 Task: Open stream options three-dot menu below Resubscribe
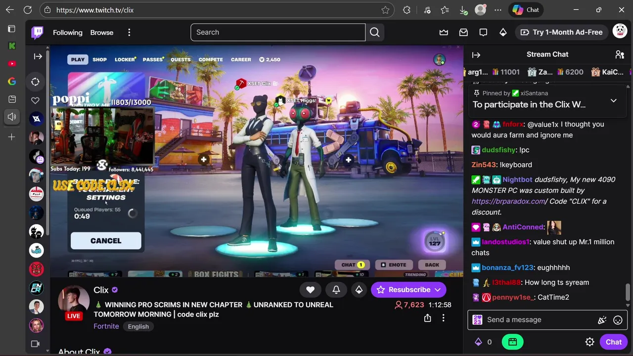[443, 318]
